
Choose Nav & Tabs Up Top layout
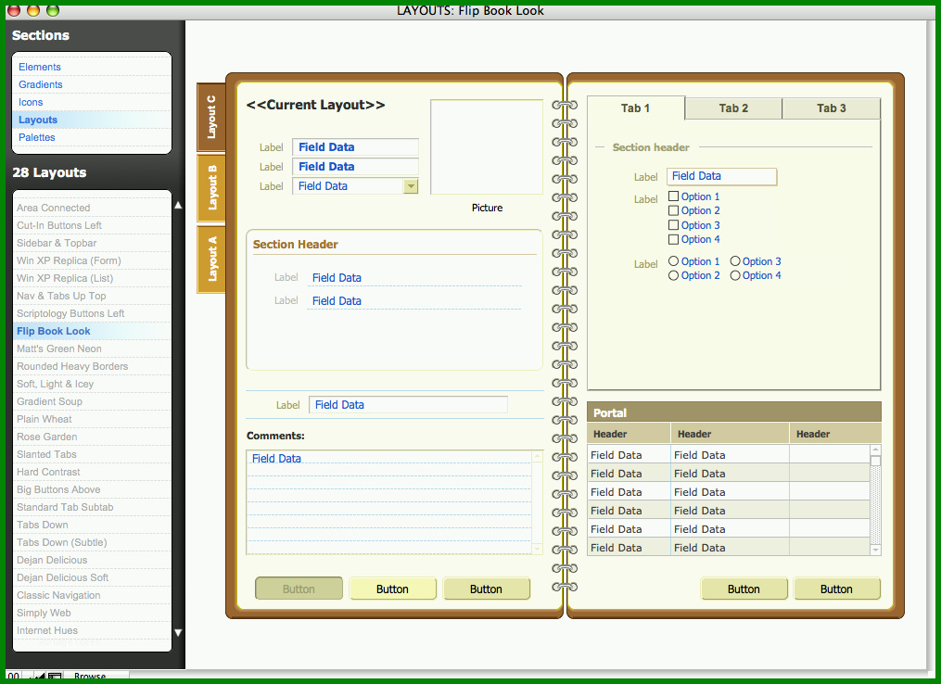click(x=92, y=296)
